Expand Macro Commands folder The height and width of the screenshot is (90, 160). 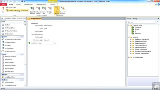[130, 47]
